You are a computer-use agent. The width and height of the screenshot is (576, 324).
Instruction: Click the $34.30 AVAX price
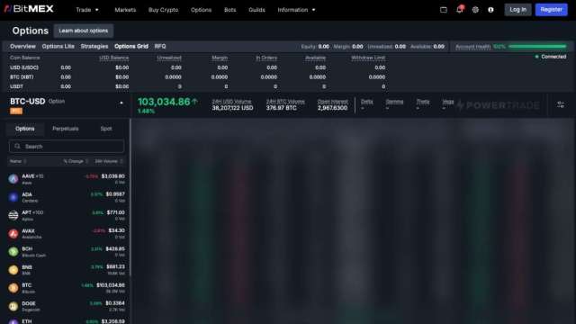pos(116,230)
